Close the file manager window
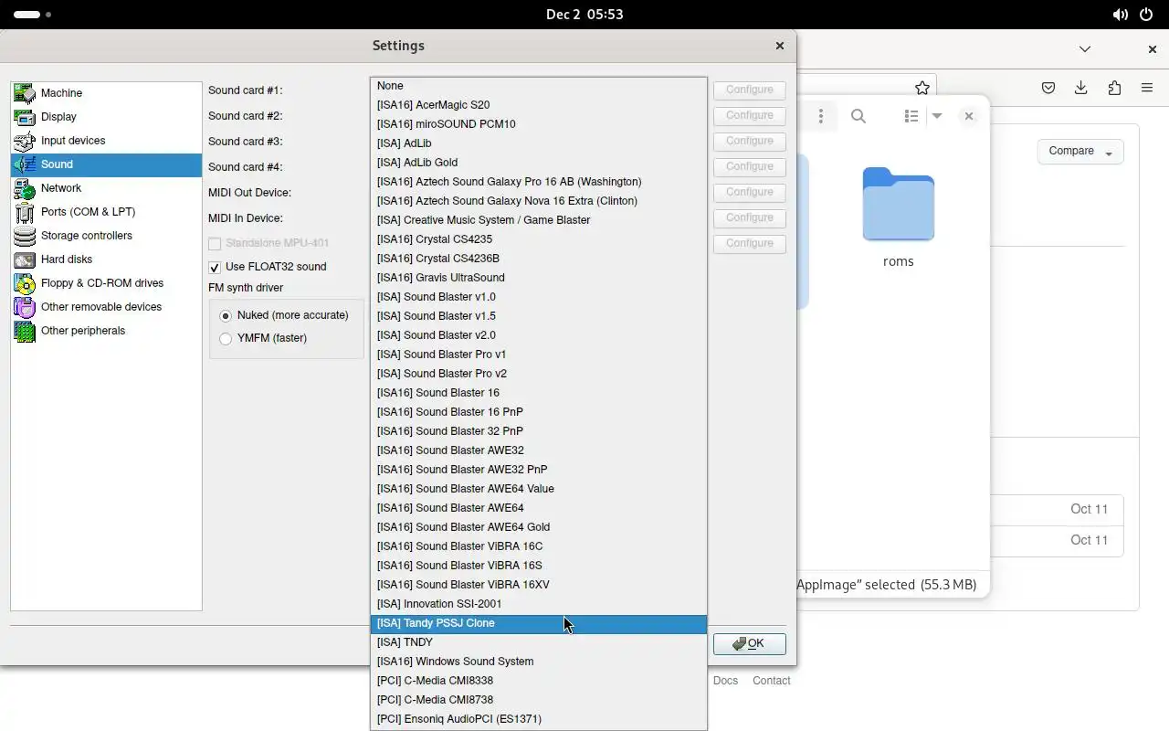1169x731 pixels. pos(969,116)
